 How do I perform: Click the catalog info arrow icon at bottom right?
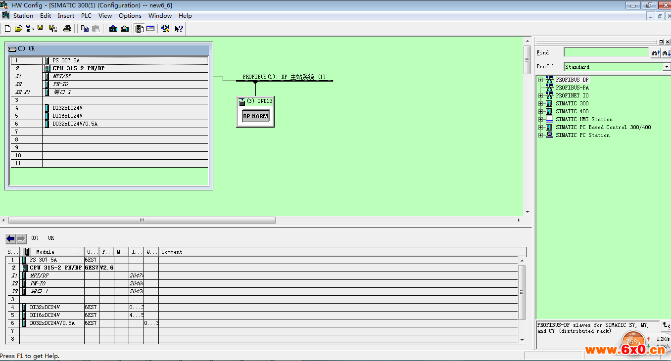click(666, 325)
